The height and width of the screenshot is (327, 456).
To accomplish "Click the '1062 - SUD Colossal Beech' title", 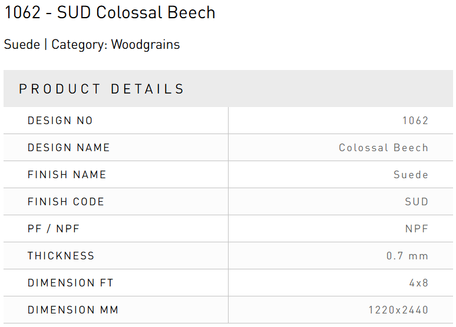I will pos(110,12).
